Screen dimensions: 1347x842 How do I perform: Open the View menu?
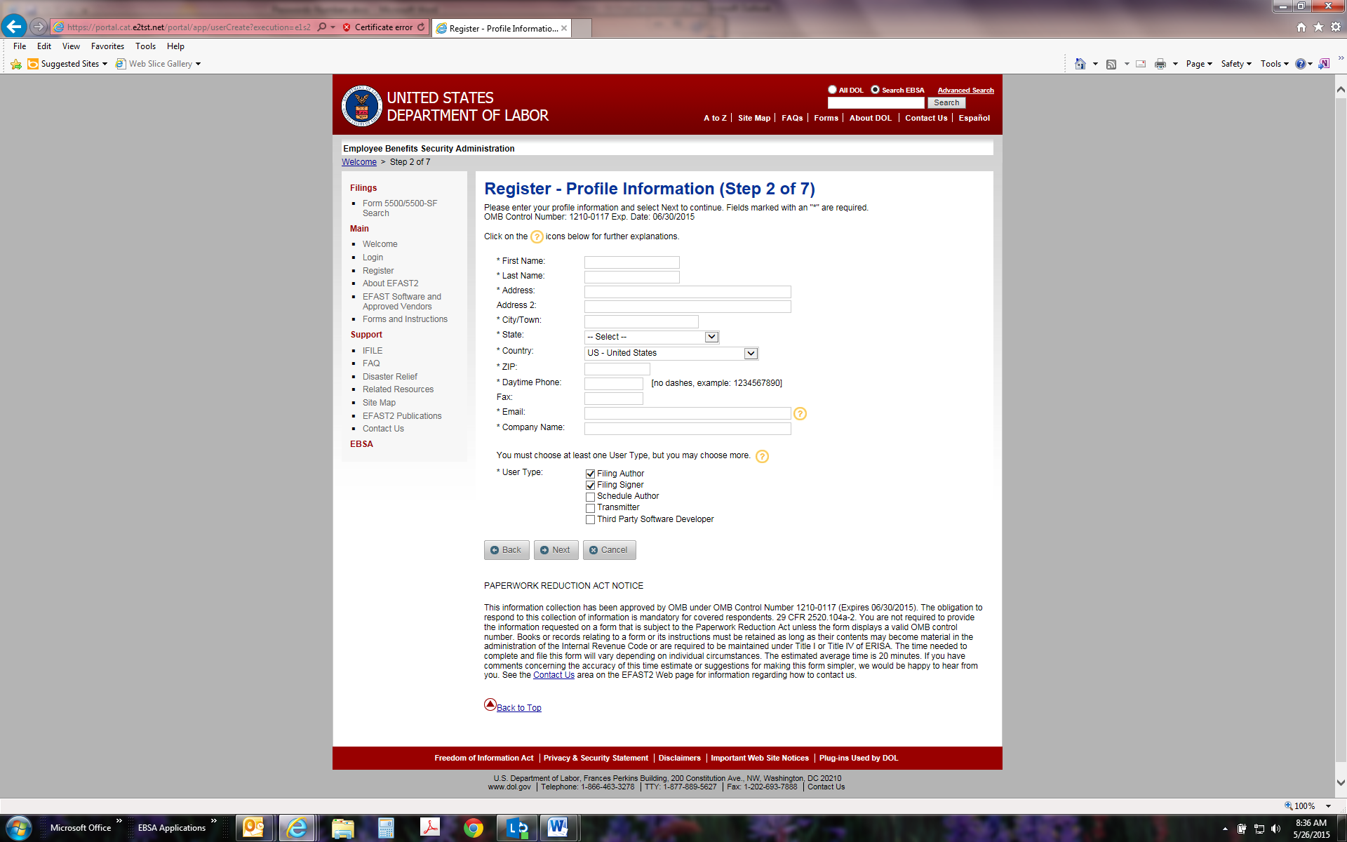tap(71, 46)
